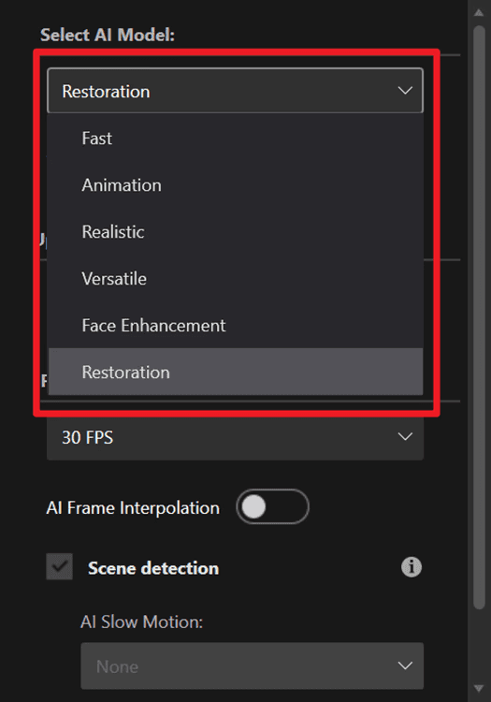Click the AI Model dropdown chevron arrow
491x702 pixels.
[x=405, y=91]
